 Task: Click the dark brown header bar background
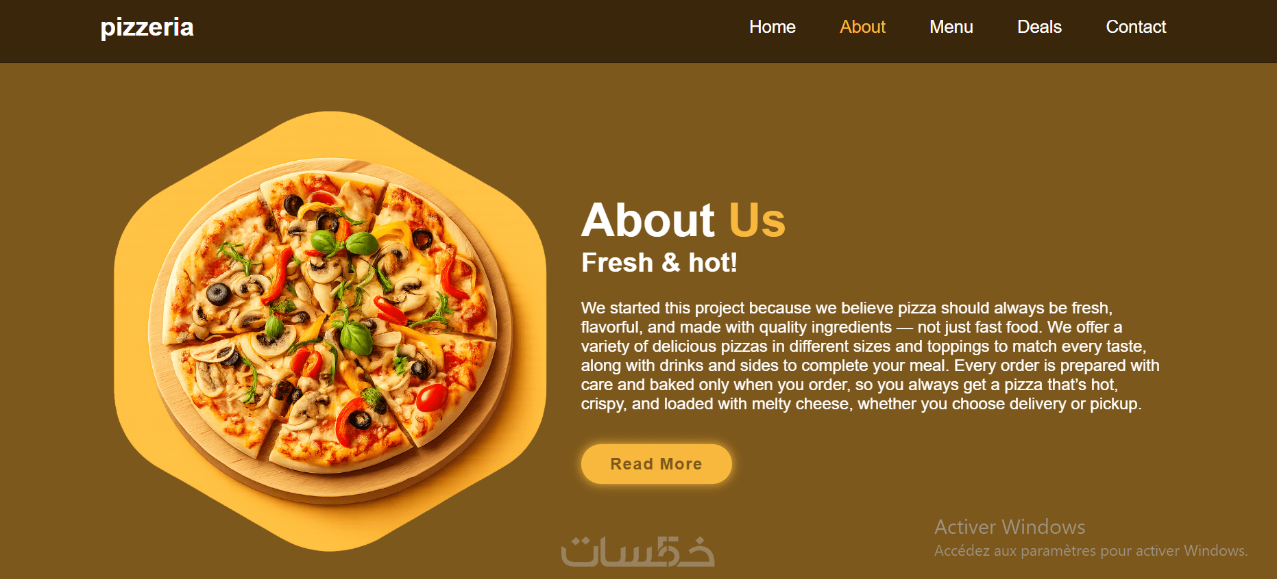click(x=446, y=31)
